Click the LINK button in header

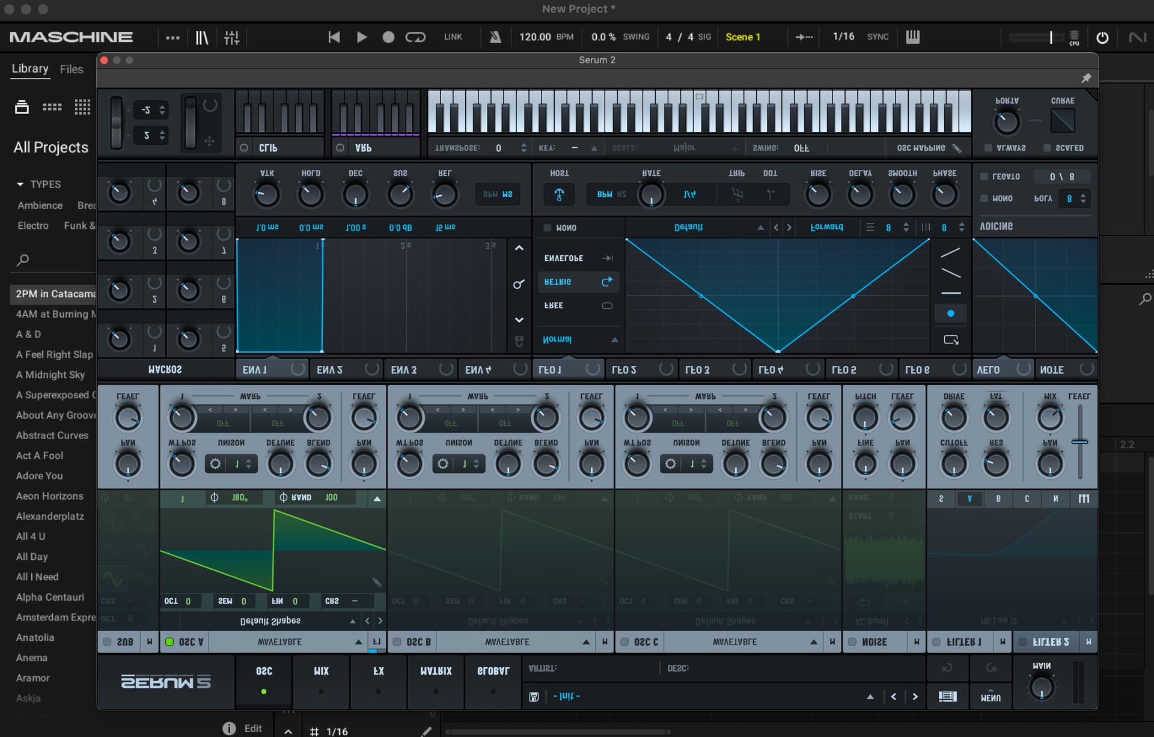453,37
